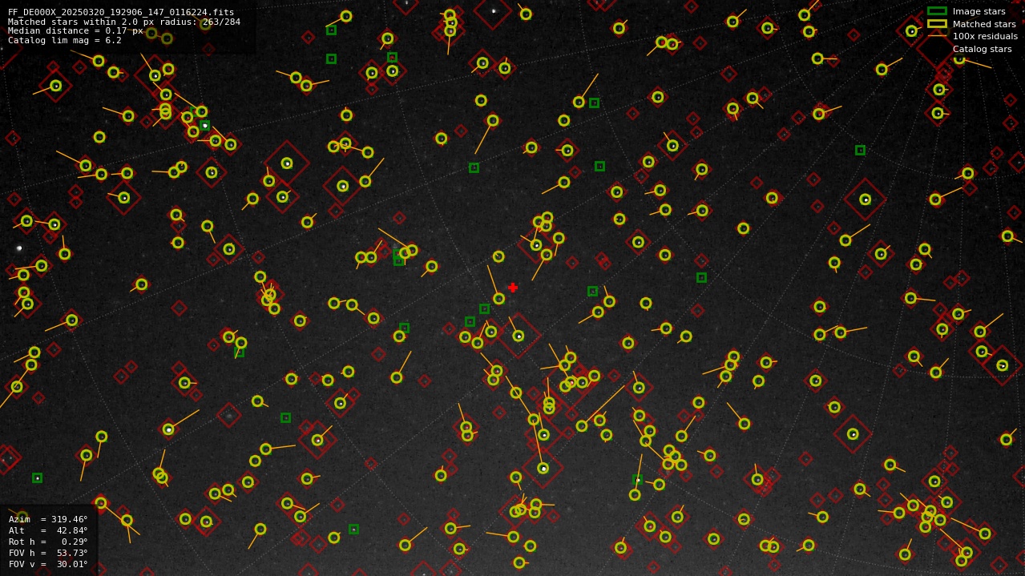
Task: Select the Catalog stars legend label
Action: (982, 50)
